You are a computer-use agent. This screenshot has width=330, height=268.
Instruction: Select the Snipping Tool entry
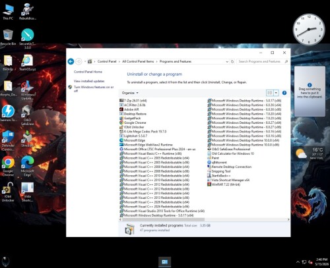[x=219, y=171]
